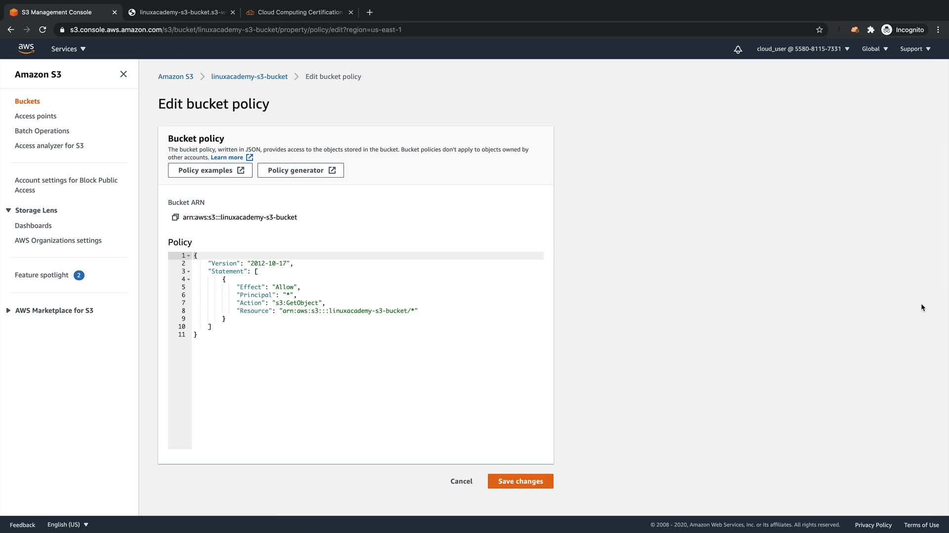
Task: Switch to the Cloud Computing Certification tab
Action: 300,12
